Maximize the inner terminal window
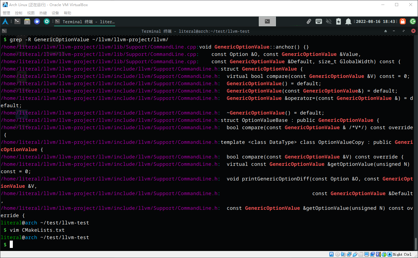The height and width of the screenshot is (258, 418). click(404, 31)
